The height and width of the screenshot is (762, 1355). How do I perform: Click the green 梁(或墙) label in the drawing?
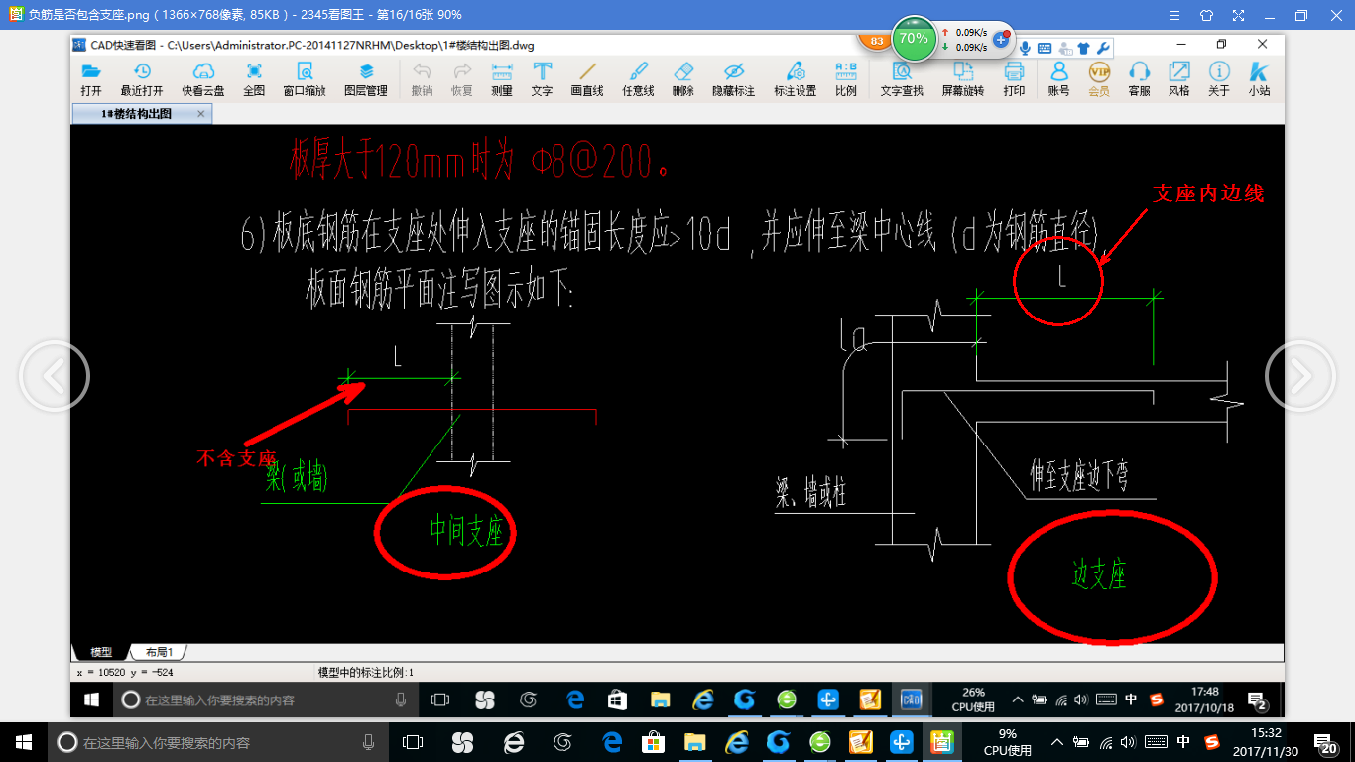click(297, 477)
